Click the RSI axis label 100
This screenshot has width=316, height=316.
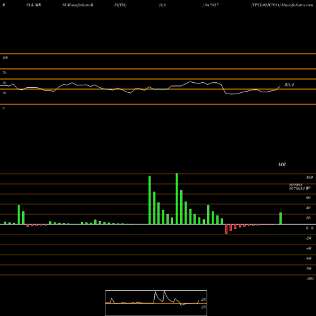tap(6, 58)
